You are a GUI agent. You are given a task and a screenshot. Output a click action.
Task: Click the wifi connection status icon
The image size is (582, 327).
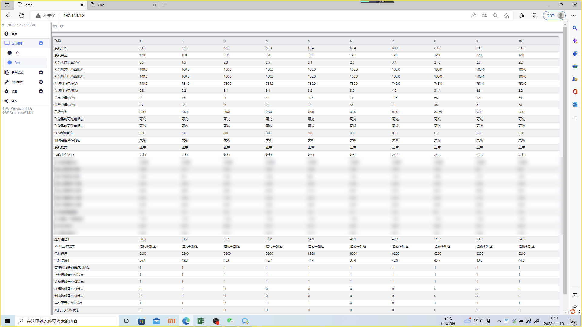pyautogui.click(x=62, y=27)
